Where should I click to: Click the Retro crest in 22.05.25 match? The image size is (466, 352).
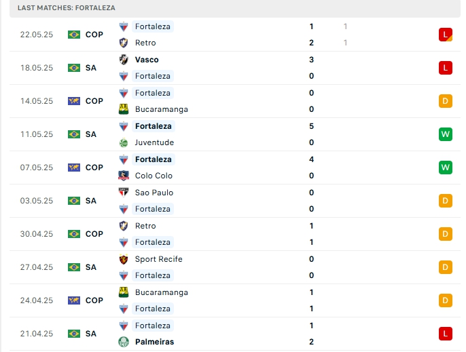point(124,43)
